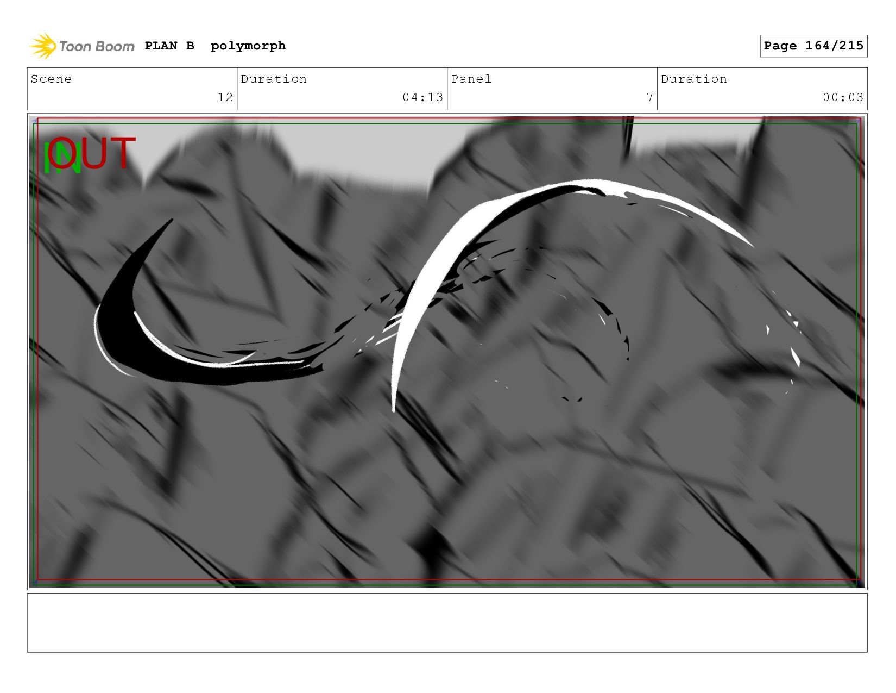
Task: Click the scene duration value '04:13'
Action: [x=423, y=97]
